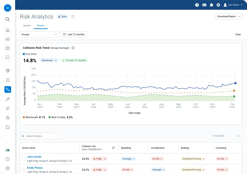Select the Emily Peters row checkbox
This screenshot has width=247, height=174.
coord(24,170)
